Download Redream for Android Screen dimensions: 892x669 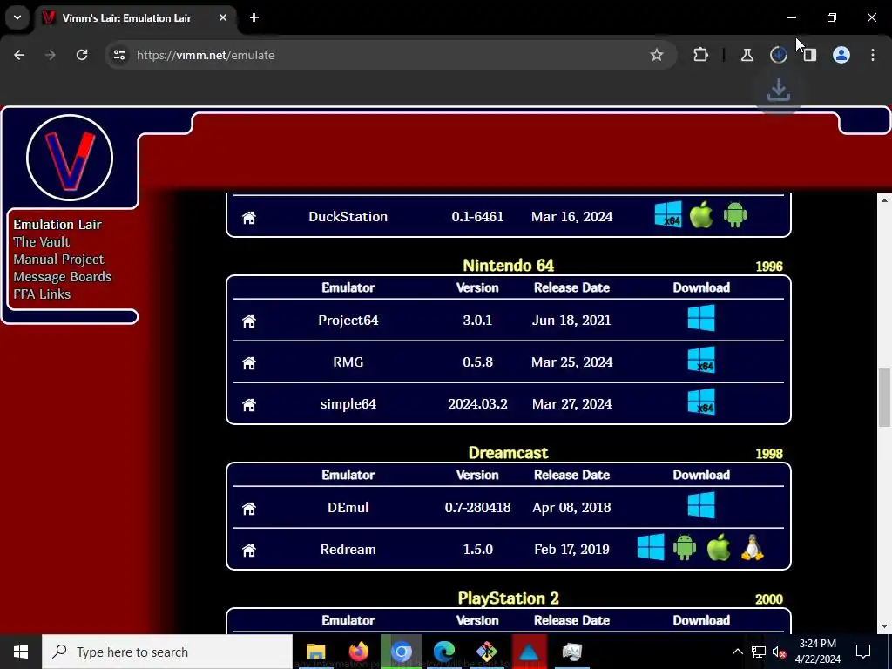point(685,547)
